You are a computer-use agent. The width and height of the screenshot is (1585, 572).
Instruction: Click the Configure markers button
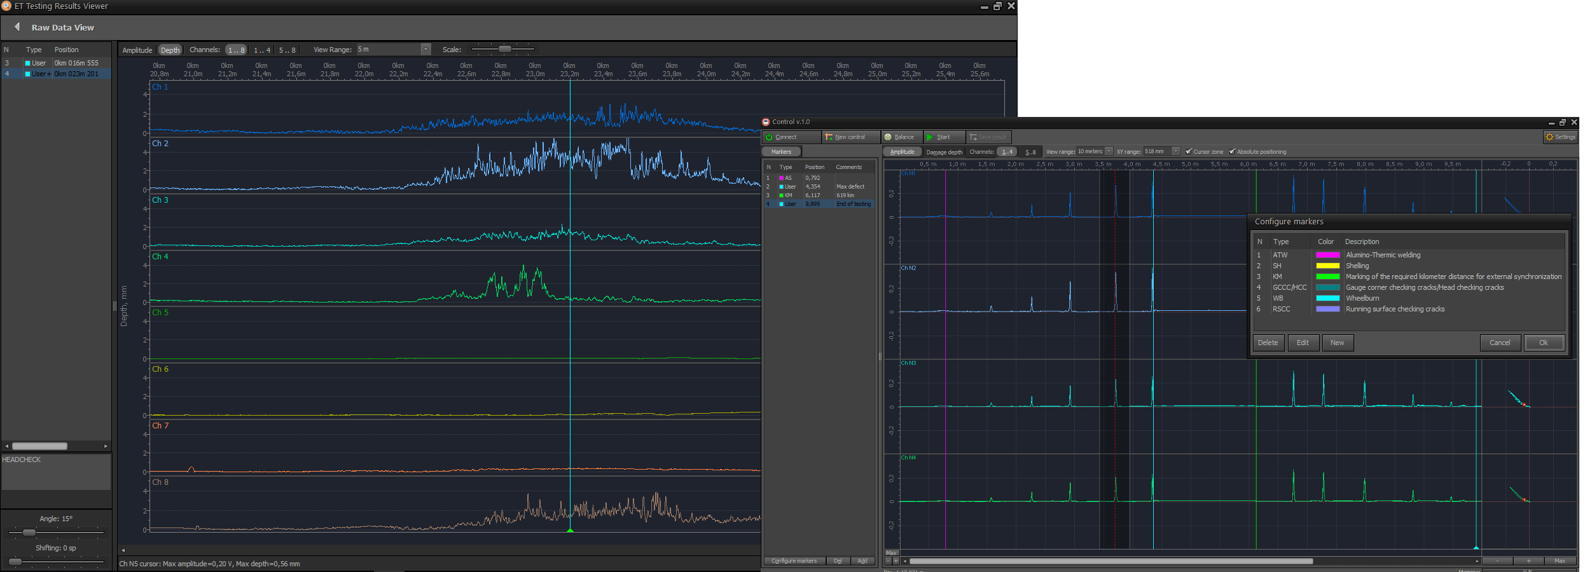coord(794,561)
